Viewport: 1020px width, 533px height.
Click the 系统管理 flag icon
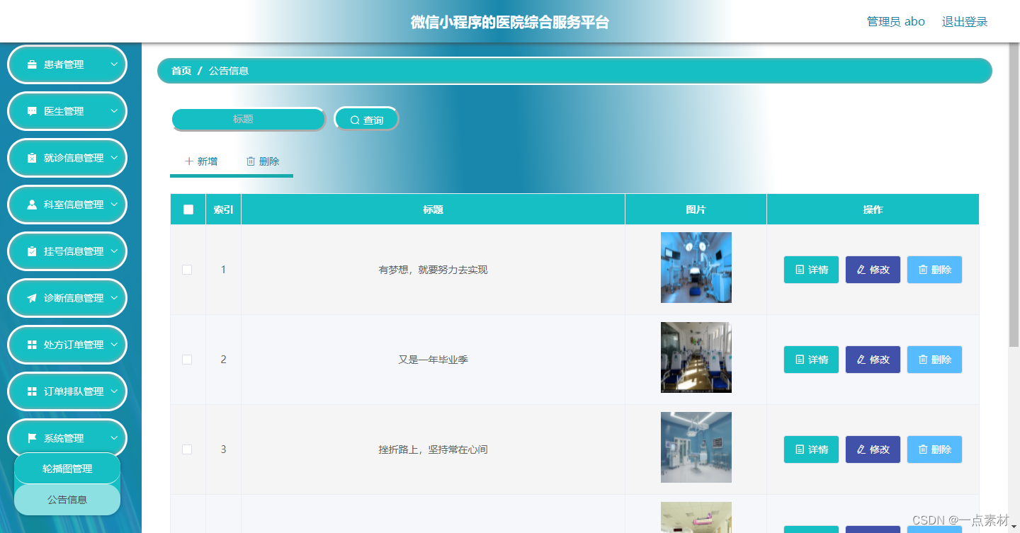[x=31, y=438]
